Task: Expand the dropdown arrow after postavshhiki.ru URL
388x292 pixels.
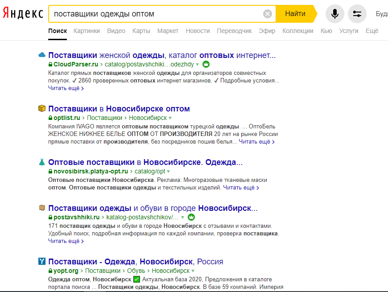Action: point(182,218)
